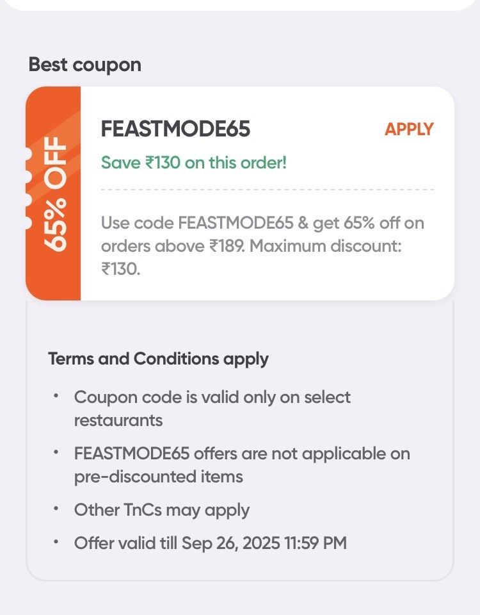Tap the pre-discounted items restriction term

click(x=242, y=465)
